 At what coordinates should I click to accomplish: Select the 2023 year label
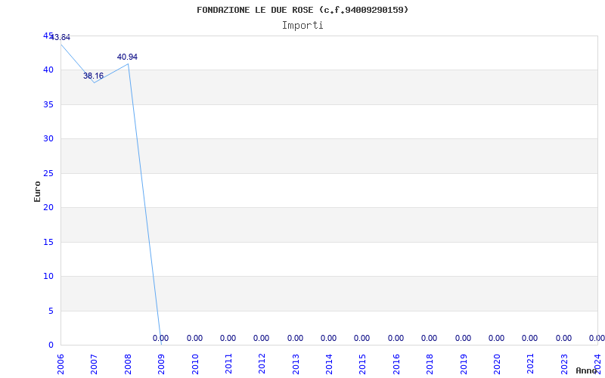[564, 364]
